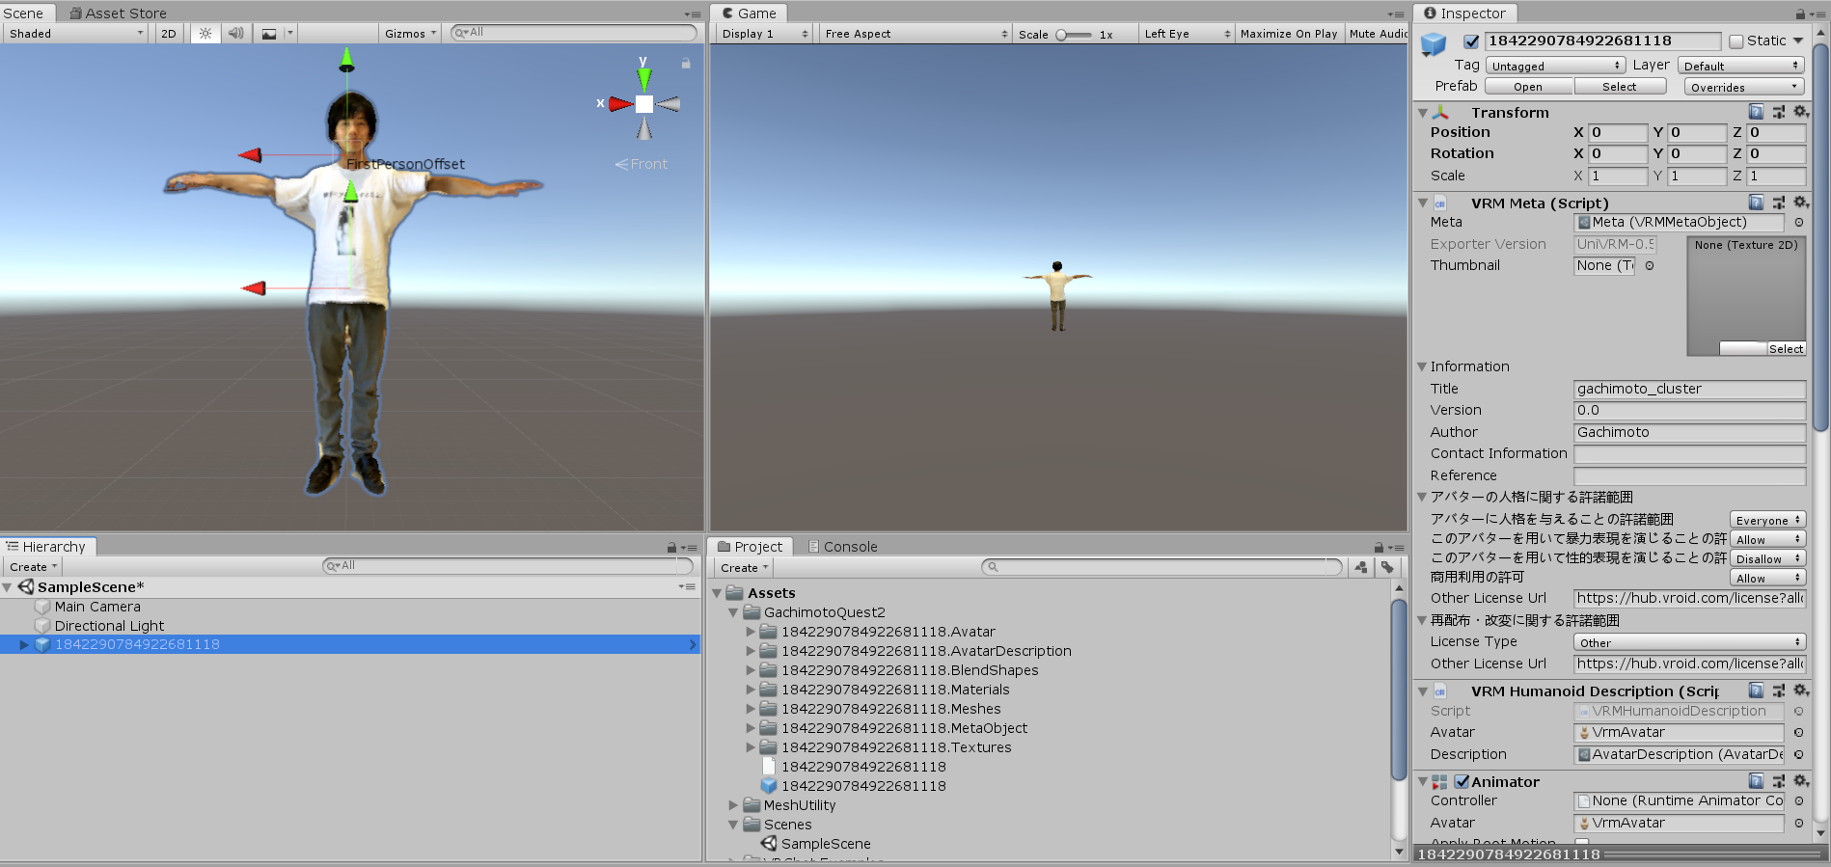Collapse the Information section

coord(1422,366)
